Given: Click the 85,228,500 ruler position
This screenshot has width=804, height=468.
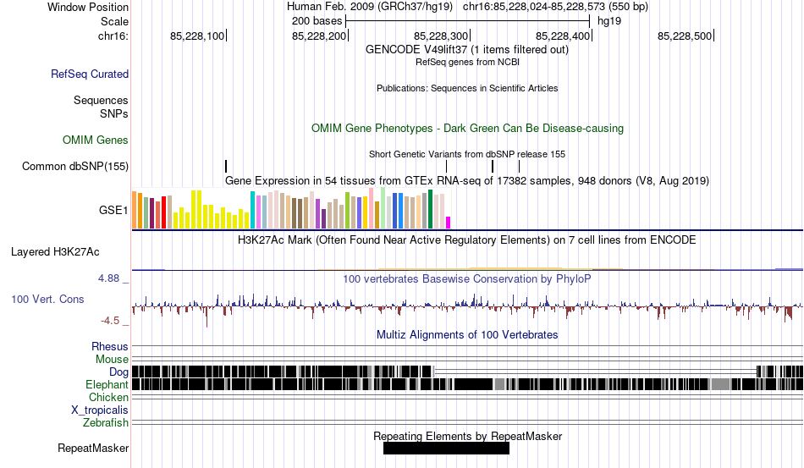Looking at the screenshot, I should click(685, 36).
